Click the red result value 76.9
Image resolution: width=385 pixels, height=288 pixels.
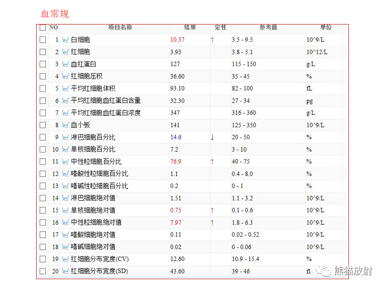point(176,162)
